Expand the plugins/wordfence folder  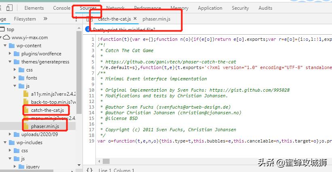pos(10,53)
